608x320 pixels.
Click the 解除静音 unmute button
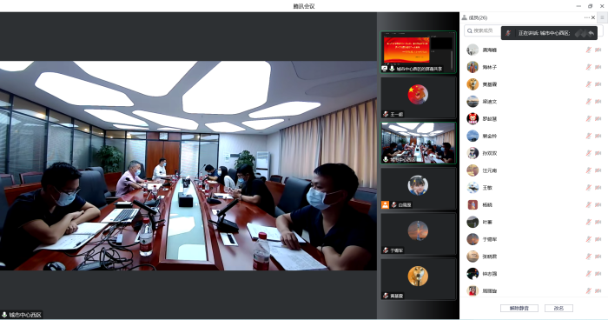[519, 309]
